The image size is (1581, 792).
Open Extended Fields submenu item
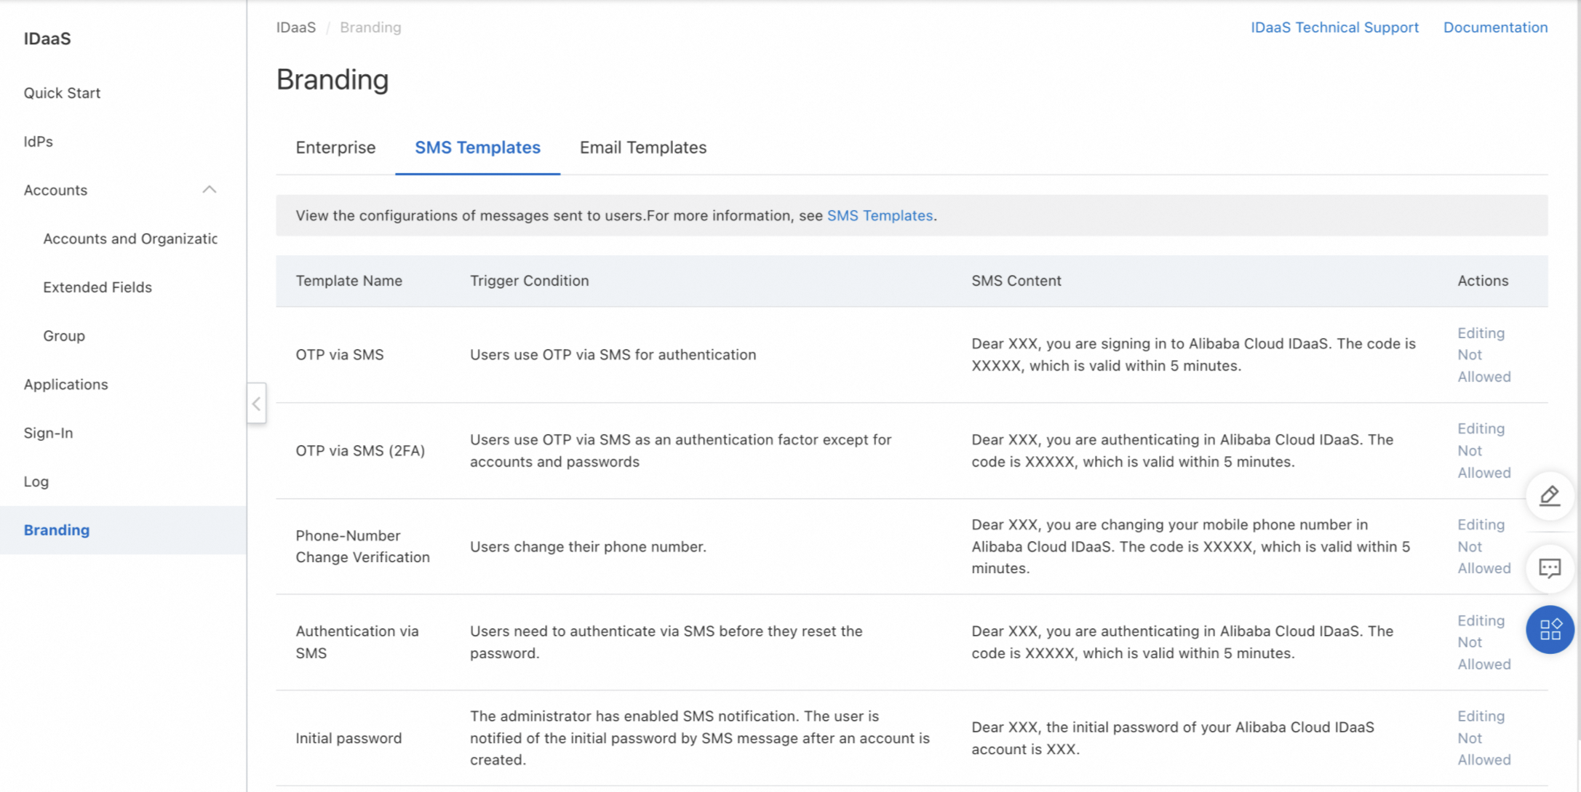[97, 287]
